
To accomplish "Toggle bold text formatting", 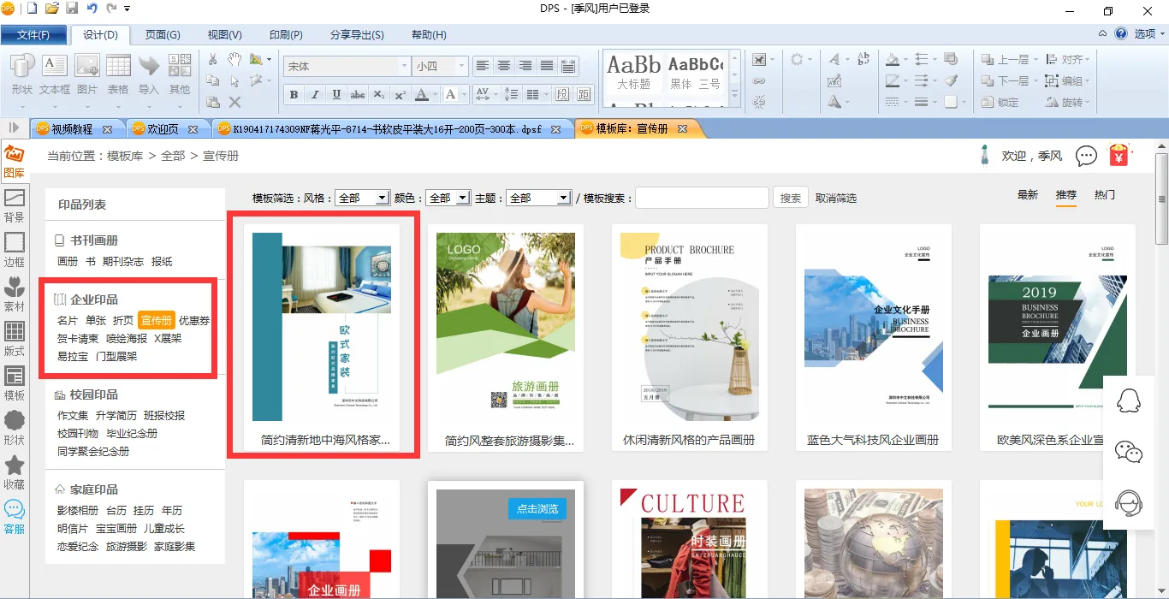I will [x=294, y=94].
